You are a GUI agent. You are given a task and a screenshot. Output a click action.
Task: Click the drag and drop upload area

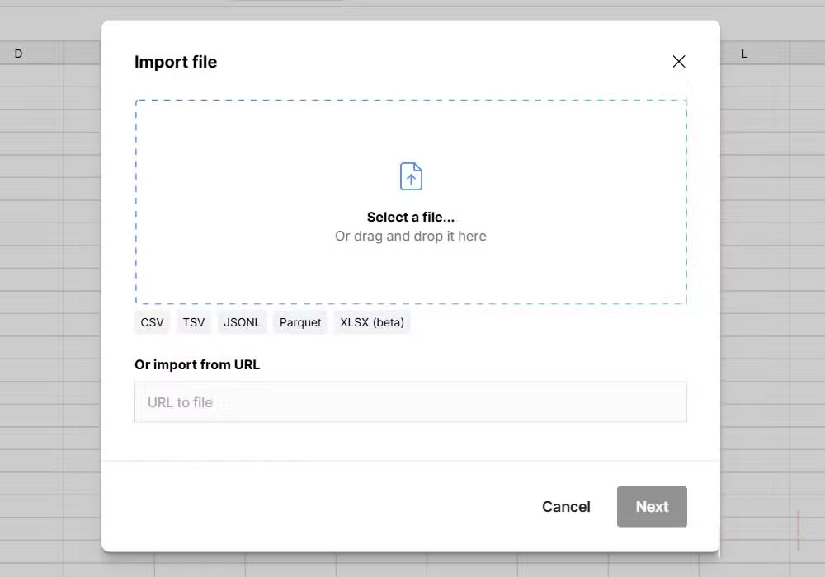click(x=410, y=202)
